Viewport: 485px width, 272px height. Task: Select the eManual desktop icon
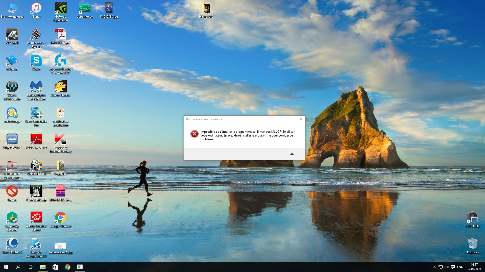pyautogui.click(x=12, y=63)
